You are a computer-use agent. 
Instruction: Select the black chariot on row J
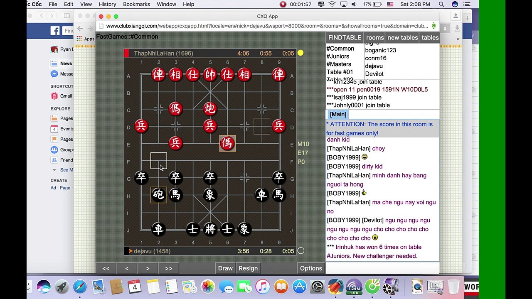point(158,229)
